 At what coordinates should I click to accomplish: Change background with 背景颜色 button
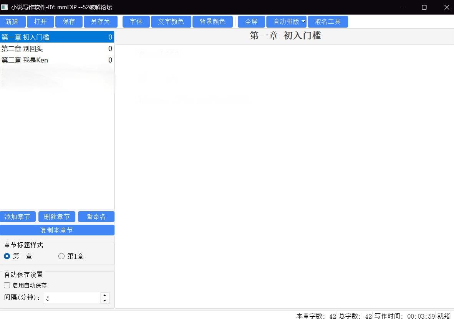click(212, 22)
